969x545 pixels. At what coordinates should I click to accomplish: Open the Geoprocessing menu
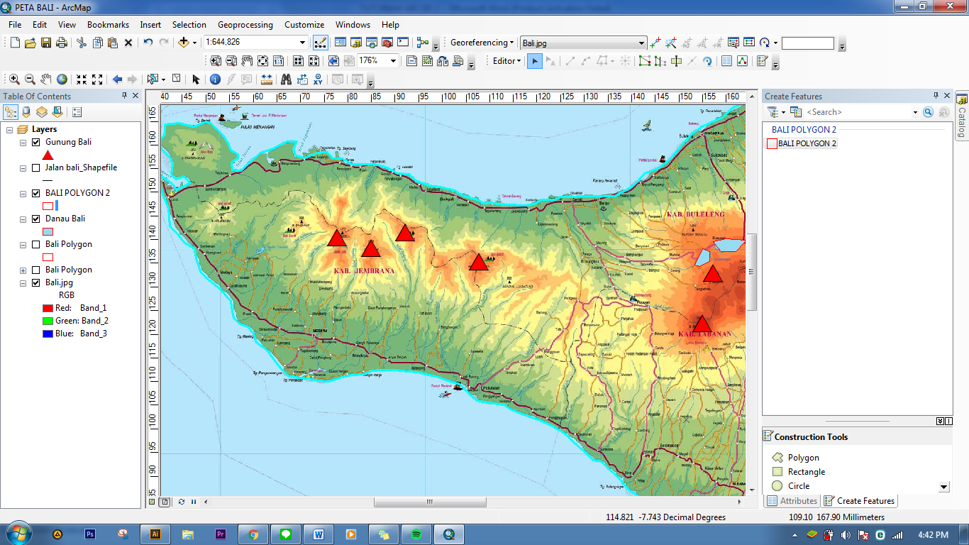click(x=245, y=24)
